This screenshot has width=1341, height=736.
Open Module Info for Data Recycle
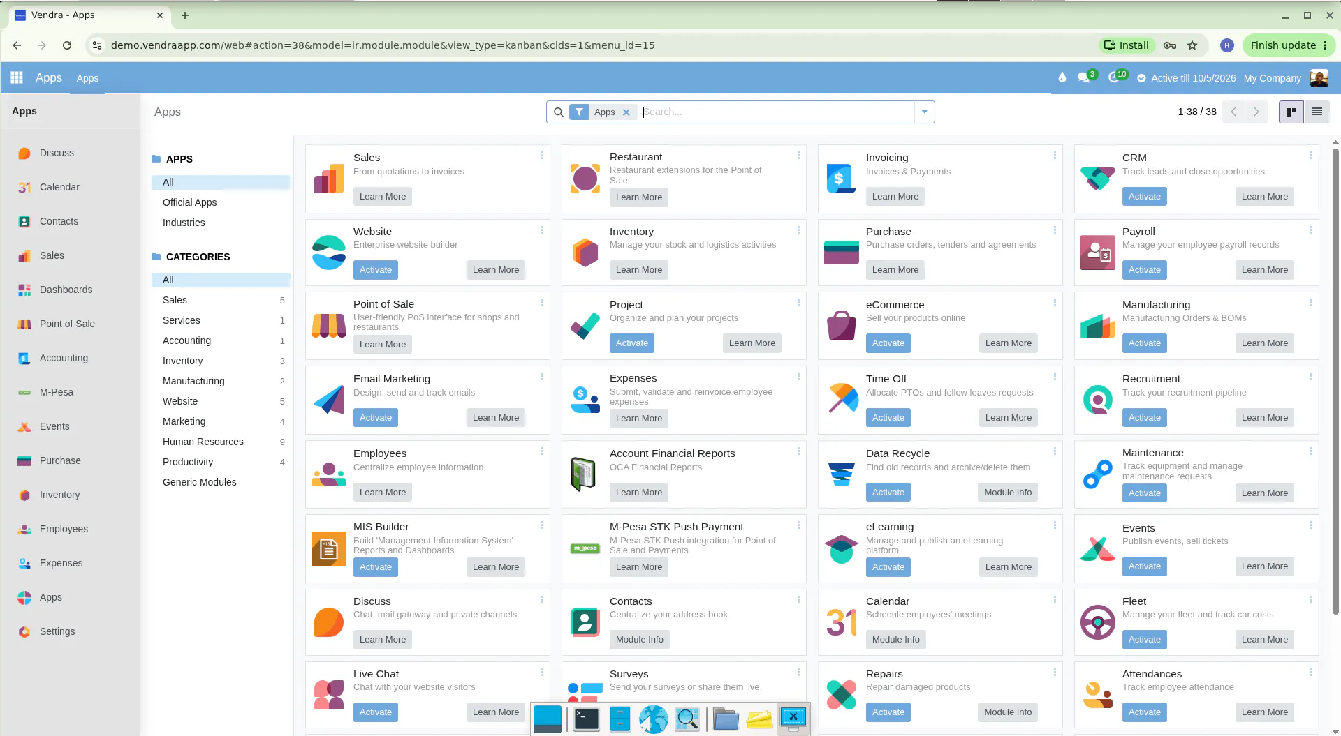pyautogui.click(x=1007, y=493)
